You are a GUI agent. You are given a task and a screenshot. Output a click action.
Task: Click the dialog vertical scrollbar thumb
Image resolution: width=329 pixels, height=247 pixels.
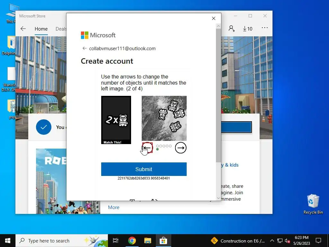click(218, 95)
